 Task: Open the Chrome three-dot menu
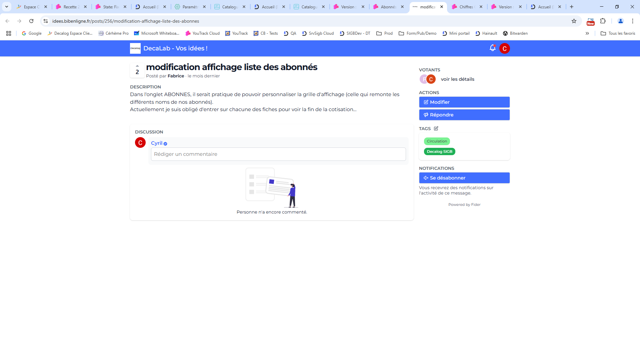pos(632,21)
